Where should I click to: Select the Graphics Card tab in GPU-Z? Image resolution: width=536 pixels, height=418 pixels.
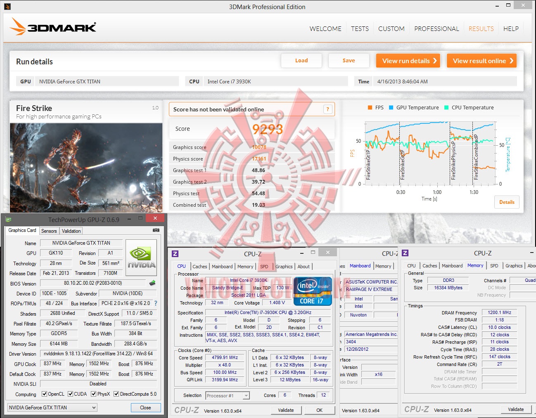22,230
